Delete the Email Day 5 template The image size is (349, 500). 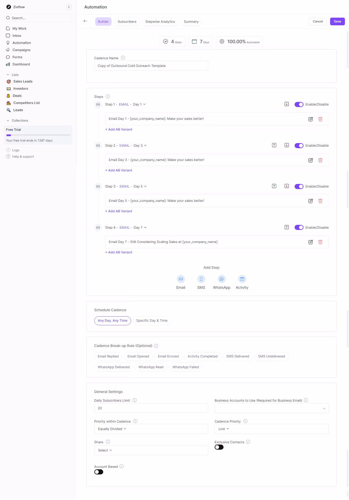(x=320, y=201)
